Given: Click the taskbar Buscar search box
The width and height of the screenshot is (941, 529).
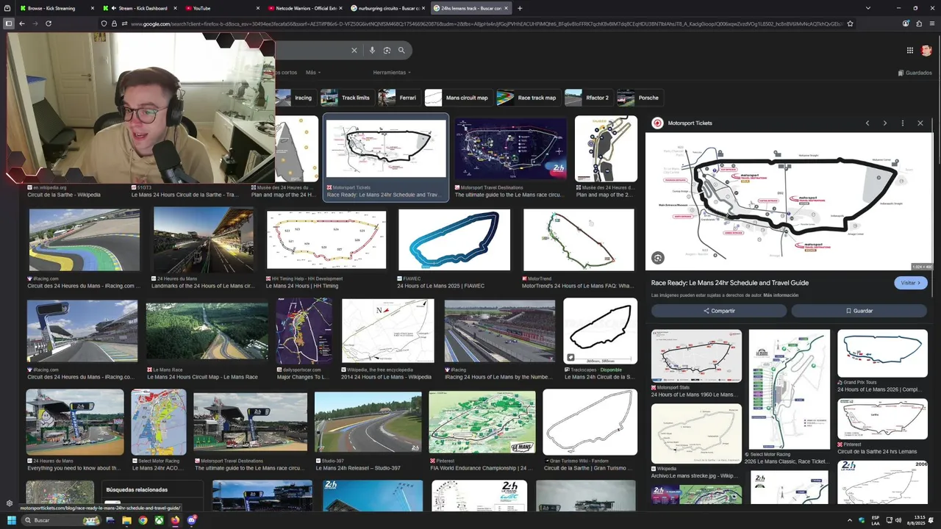Looking at the screenshot, I should tap(60, 520).
